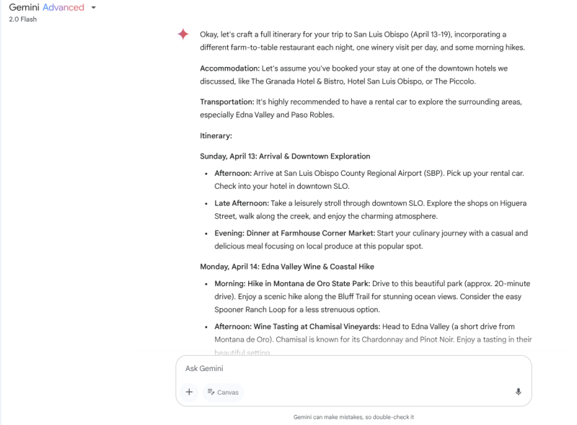Image resolution: width=577 pixels, height=425 pixels.
Task: Click the 'Sunday, April 13' itinerary heading
Action: pyautogui.click(x=285, y=156)
